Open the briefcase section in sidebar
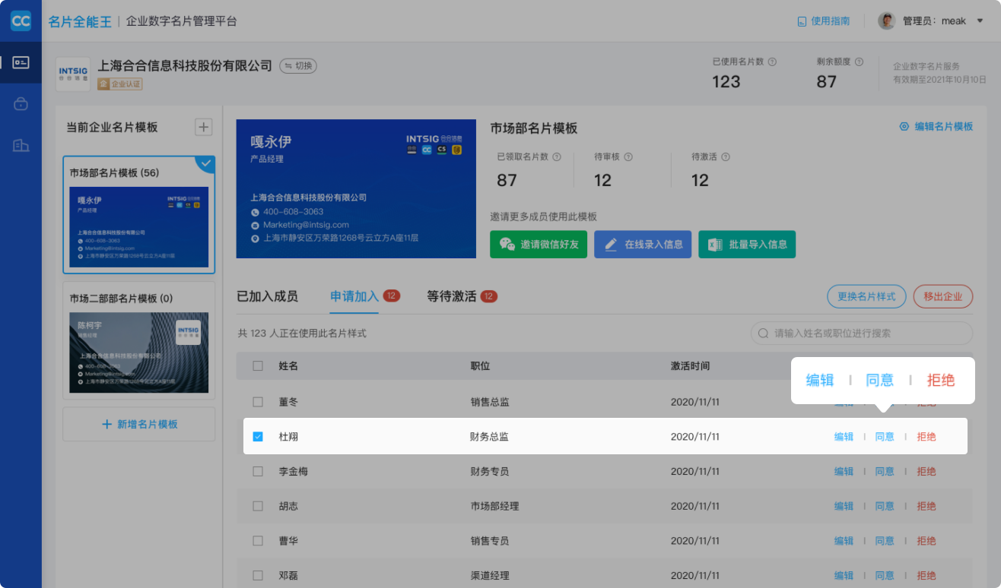Image resolution: width=1001 pixels, height=588 pixels. (x=21, y=104)
